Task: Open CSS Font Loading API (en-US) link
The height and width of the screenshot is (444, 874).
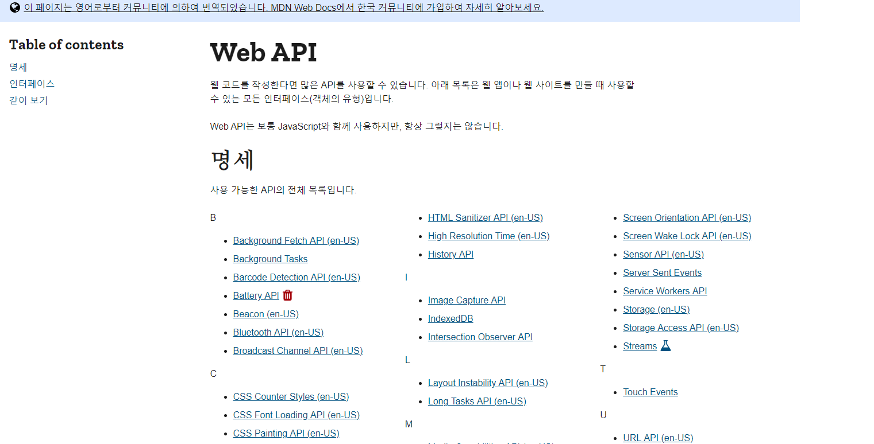Action: coord(297,415)
